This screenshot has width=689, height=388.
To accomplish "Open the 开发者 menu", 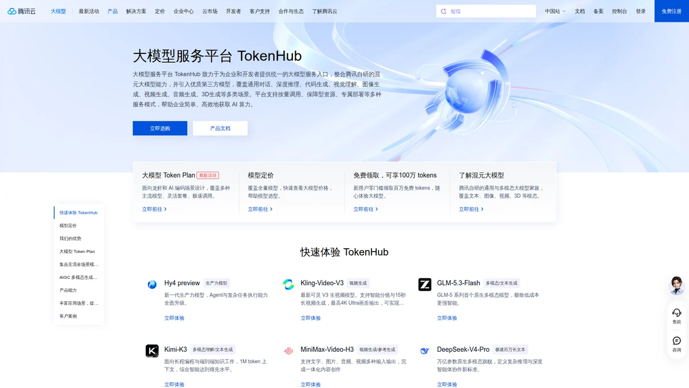I will (233, 11).
